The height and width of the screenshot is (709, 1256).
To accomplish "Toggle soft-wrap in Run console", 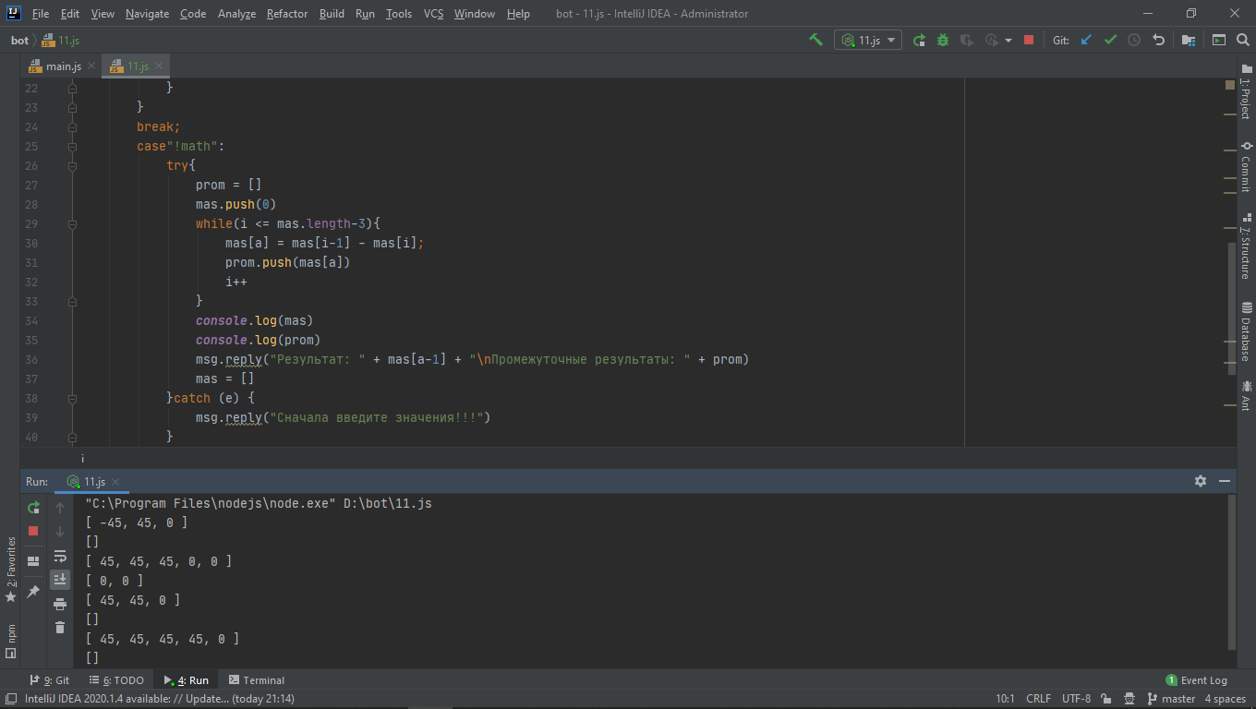I will coord(60,556).
